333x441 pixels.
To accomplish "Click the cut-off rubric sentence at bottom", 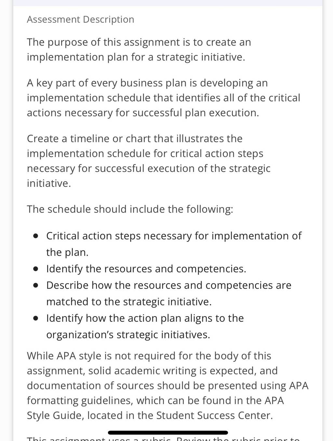I will (163, 439).
